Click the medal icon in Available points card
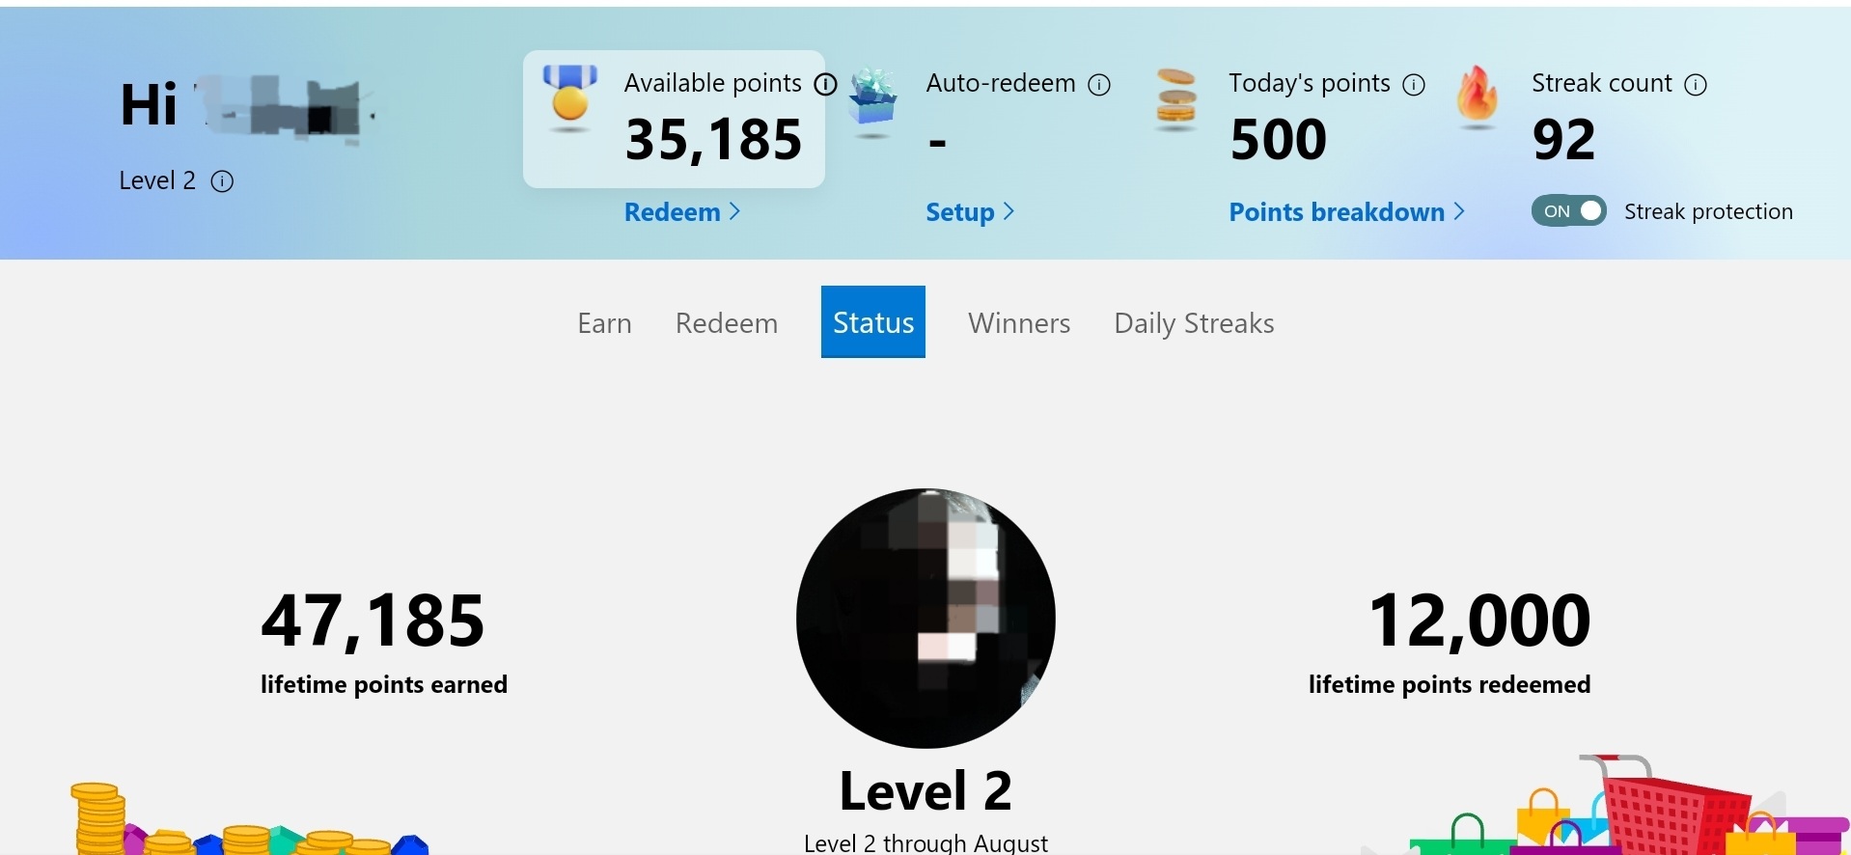The width and height of the screenshot is (1851, 855). (x=569, y=97)
